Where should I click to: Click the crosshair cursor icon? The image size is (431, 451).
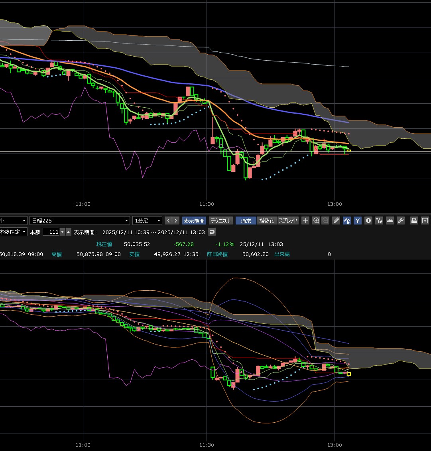coord(305,221)
